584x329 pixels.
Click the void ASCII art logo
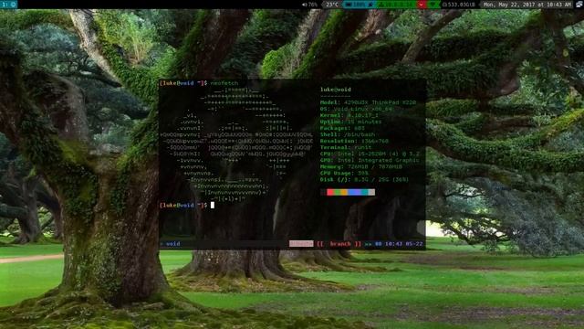(x=236, y=144)
